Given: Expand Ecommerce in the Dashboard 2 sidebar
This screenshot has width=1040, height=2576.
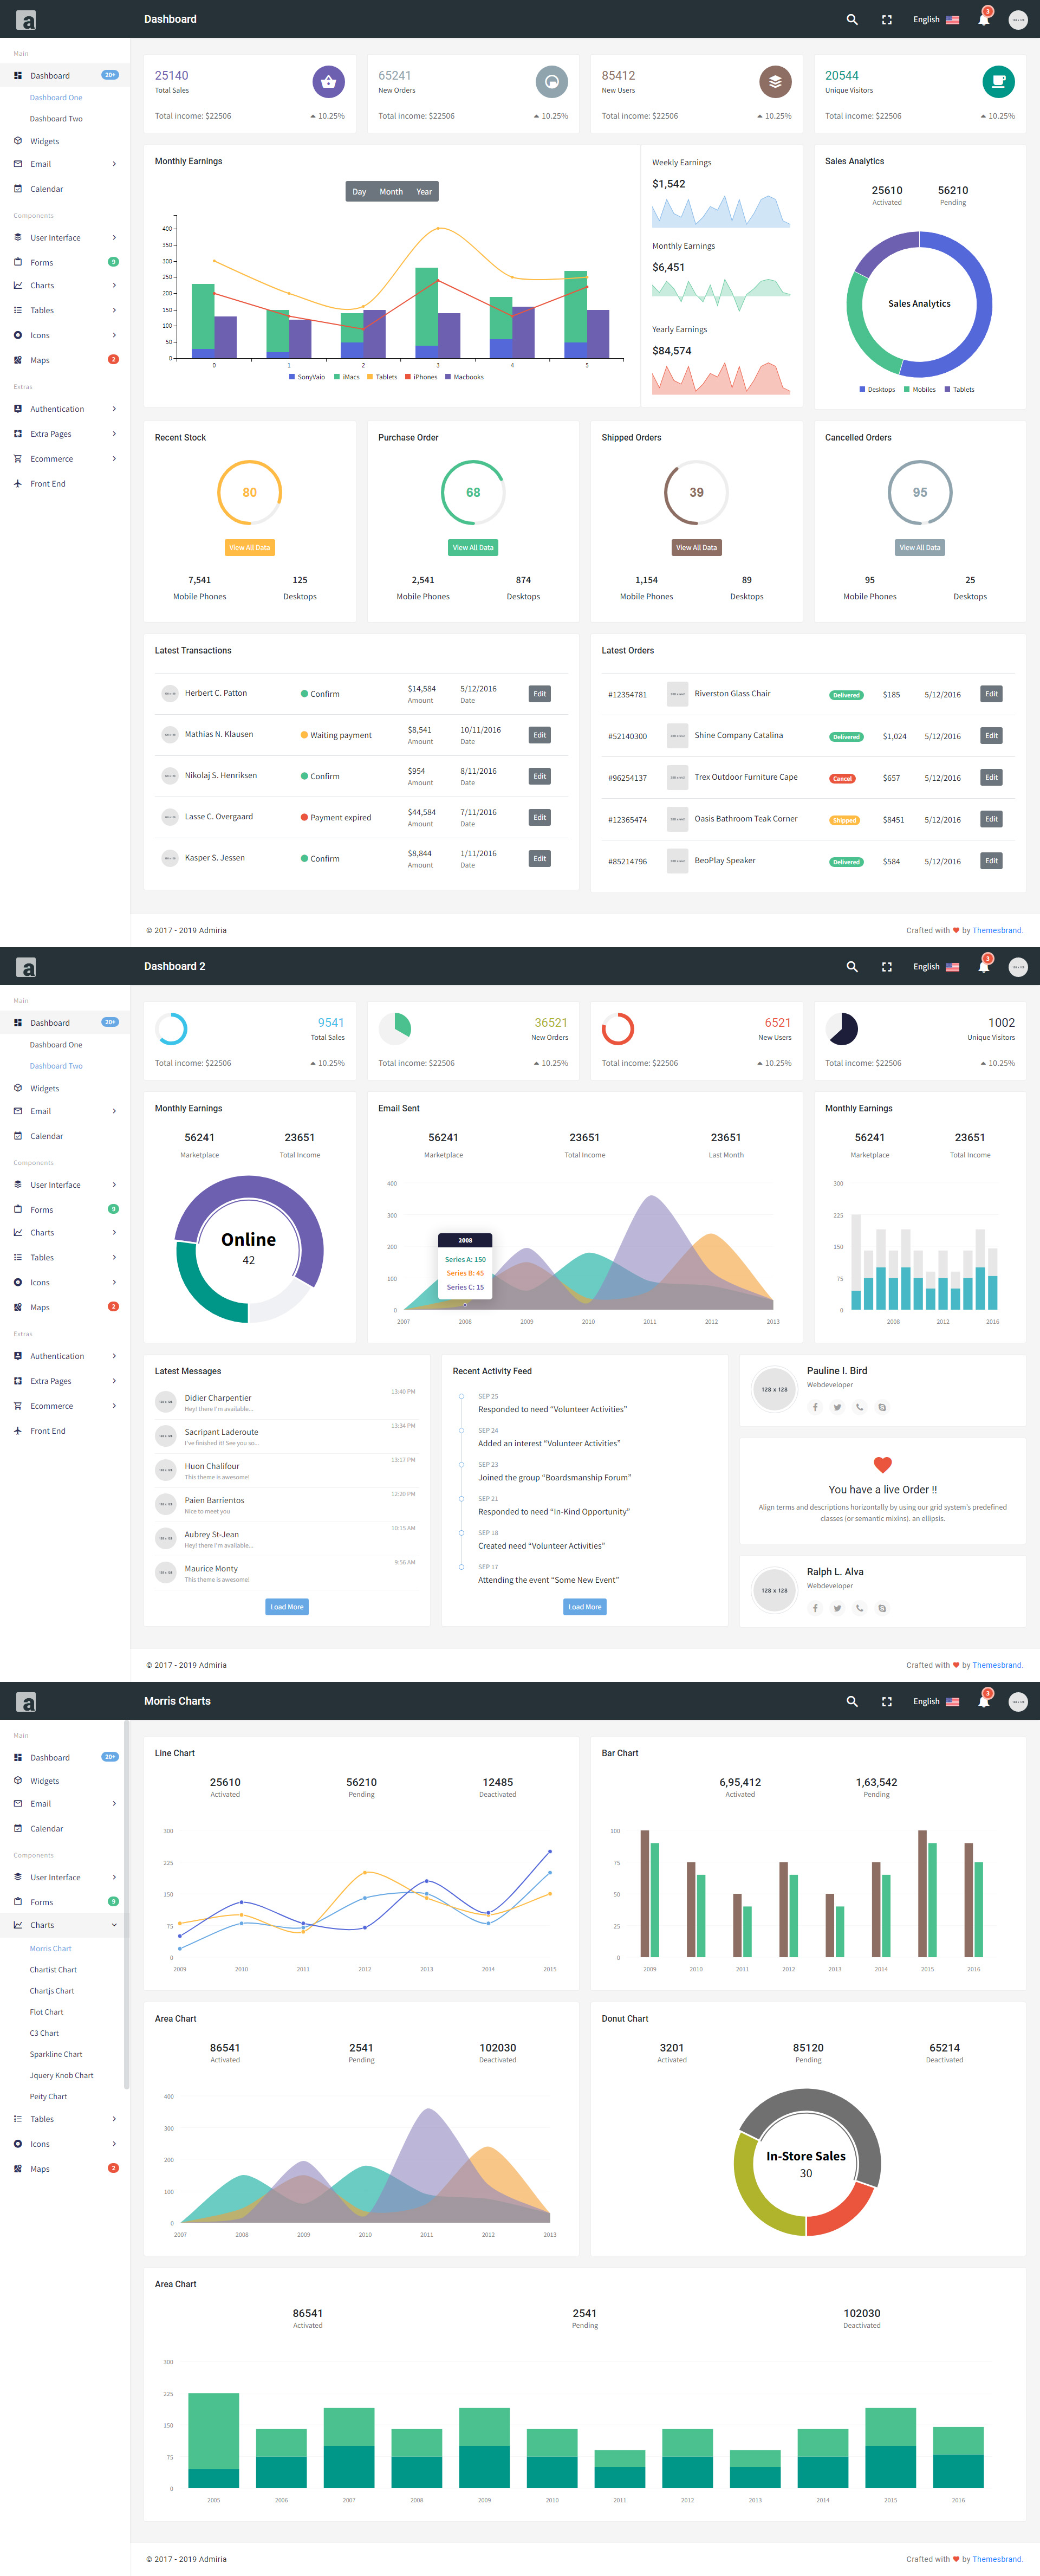Looking at the screenshot, I should pos(65,1406).
